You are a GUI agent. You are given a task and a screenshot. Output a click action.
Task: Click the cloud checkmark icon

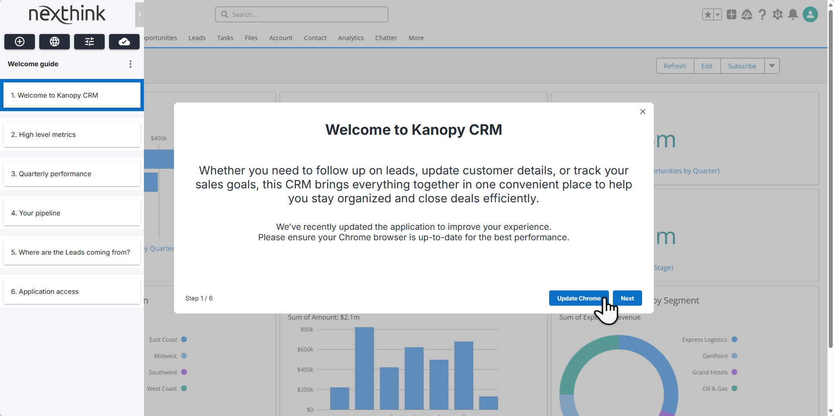point(124,41)
